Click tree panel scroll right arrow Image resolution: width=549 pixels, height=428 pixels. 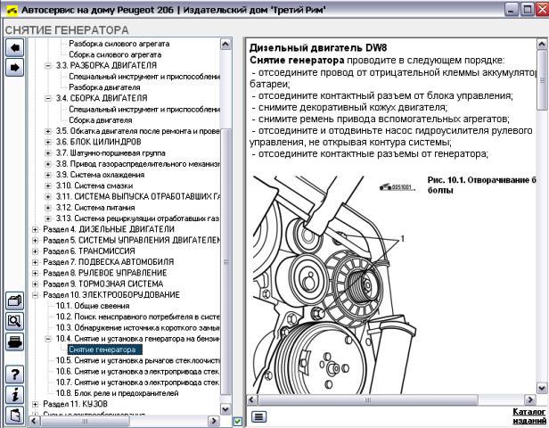214,420
